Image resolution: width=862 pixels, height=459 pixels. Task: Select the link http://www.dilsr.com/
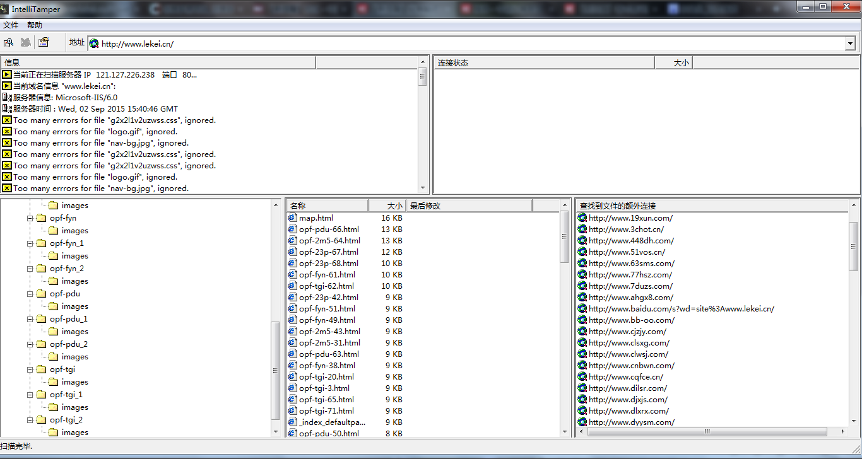point(628,388)
